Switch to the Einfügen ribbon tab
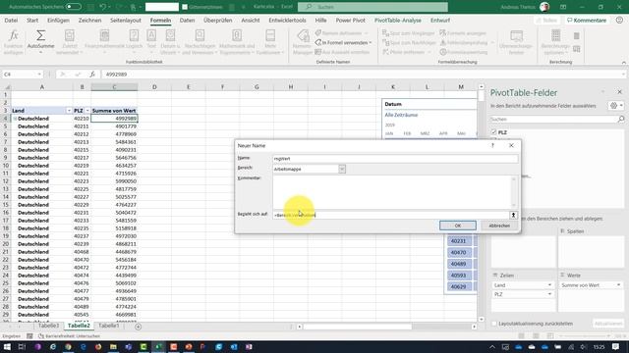 pos(58,20)
